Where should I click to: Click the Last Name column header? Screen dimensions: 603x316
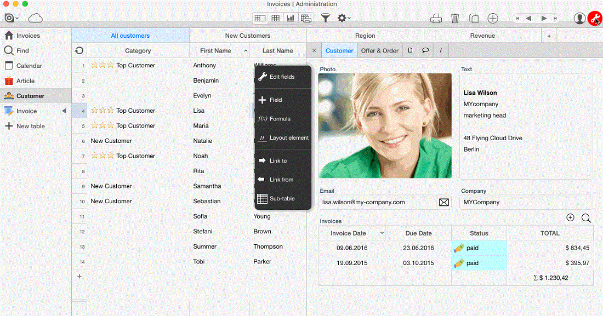pos(278,51)
